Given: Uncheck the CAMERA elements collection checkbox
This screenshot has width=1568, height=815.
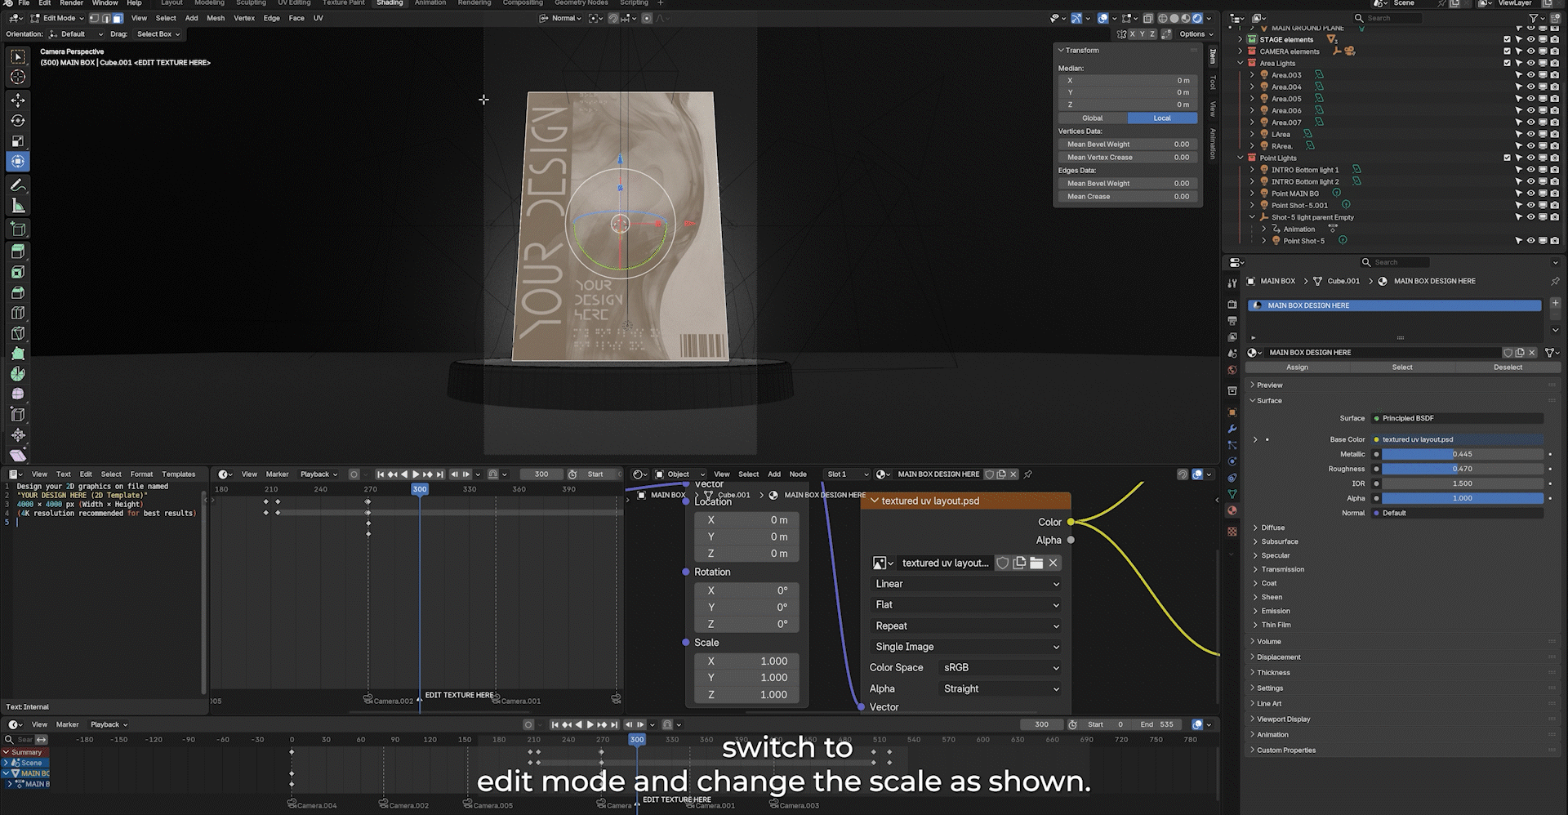Looking at the screenshot, I should point(1508,51).
